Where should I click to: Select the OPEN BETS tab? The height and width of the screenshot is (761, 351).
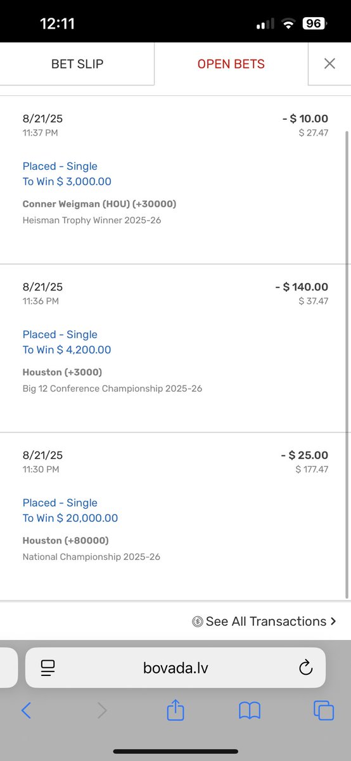[231, 63]
